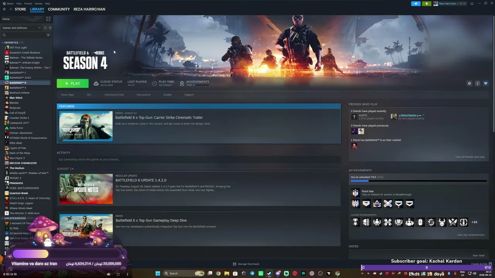This screenshot has height=278, width=495.
Task: Select Battlefield 2042 in favorites
Action: point(20,78)
